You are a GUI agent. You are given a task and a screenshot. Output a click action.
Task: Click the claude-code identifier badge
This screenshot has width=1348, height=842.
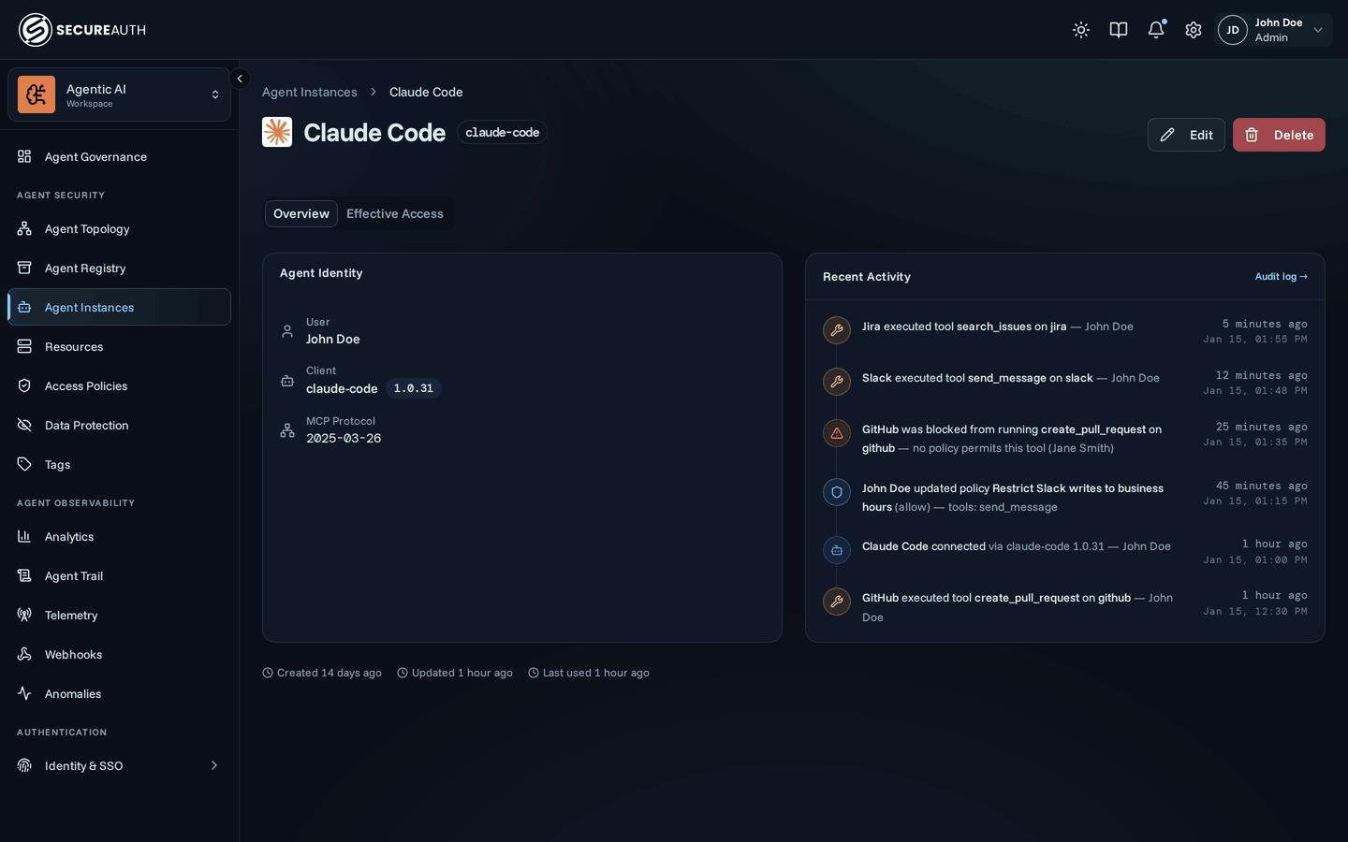(503, 132)
